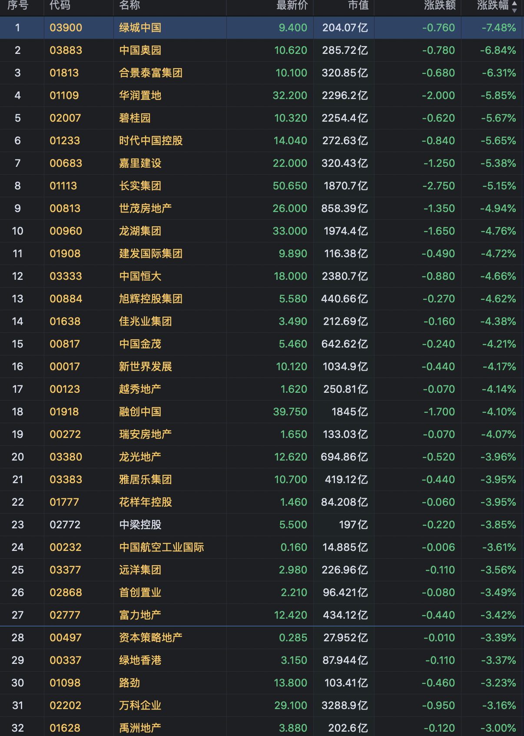Click the 代码 column header
Screen dimensions: 524x736
coord(60,5)
